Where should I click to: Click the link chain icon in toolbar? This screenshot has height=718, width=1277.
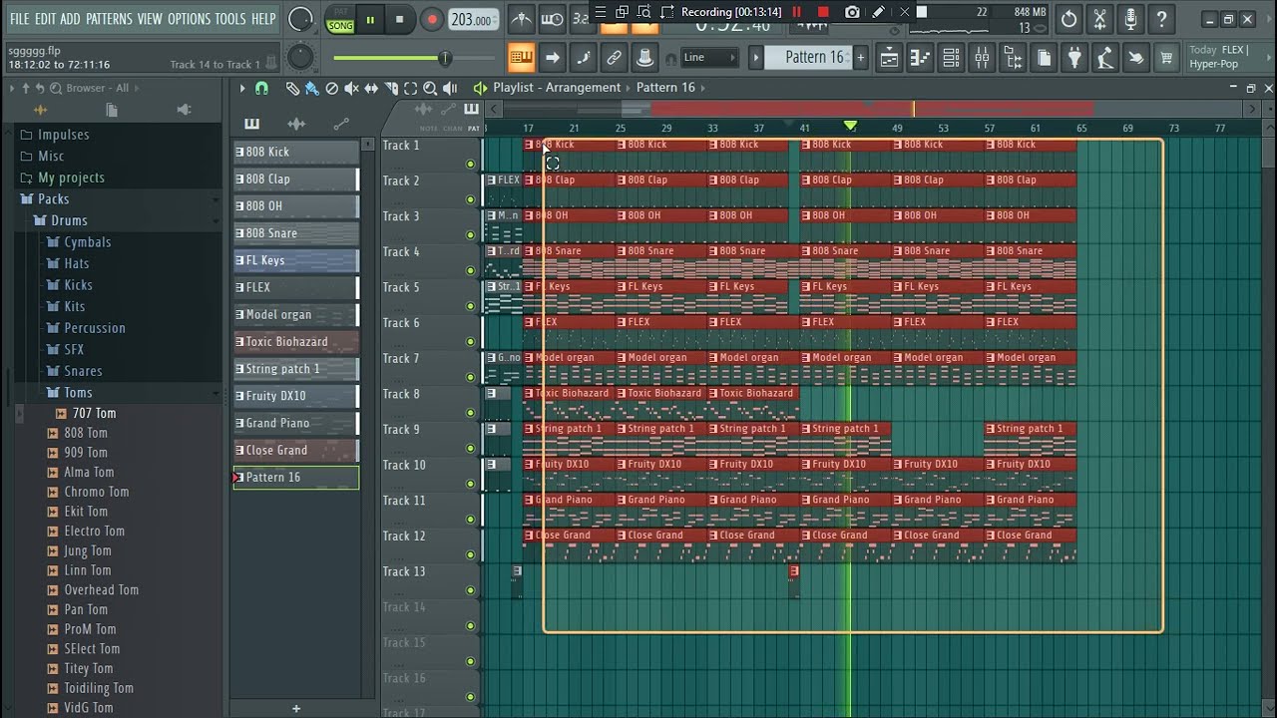pyautogui.click(x=615, y=58)
